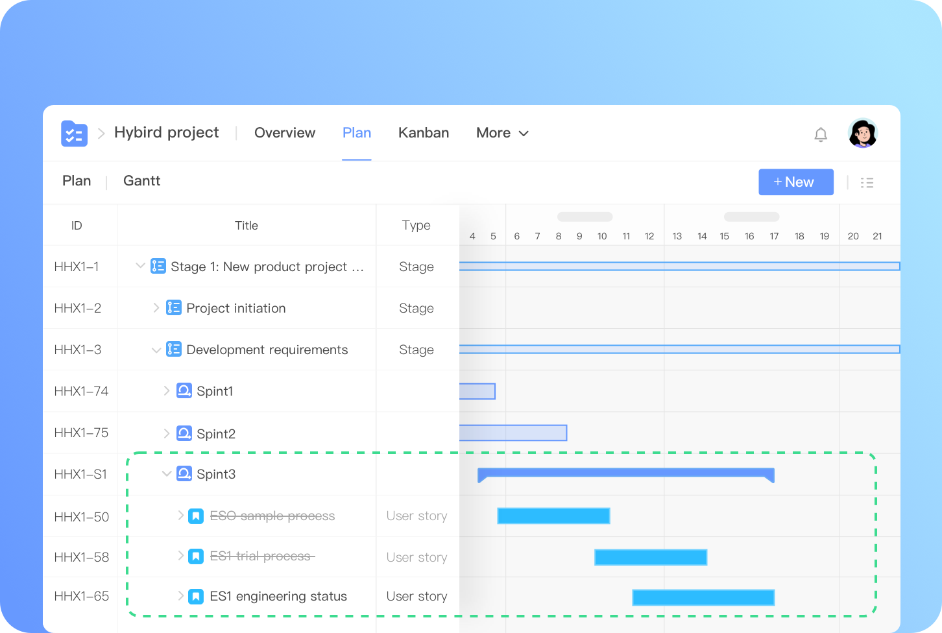942x633 pixels.
Task: Select the Gantt view label
Action: (x=141, y=181)
